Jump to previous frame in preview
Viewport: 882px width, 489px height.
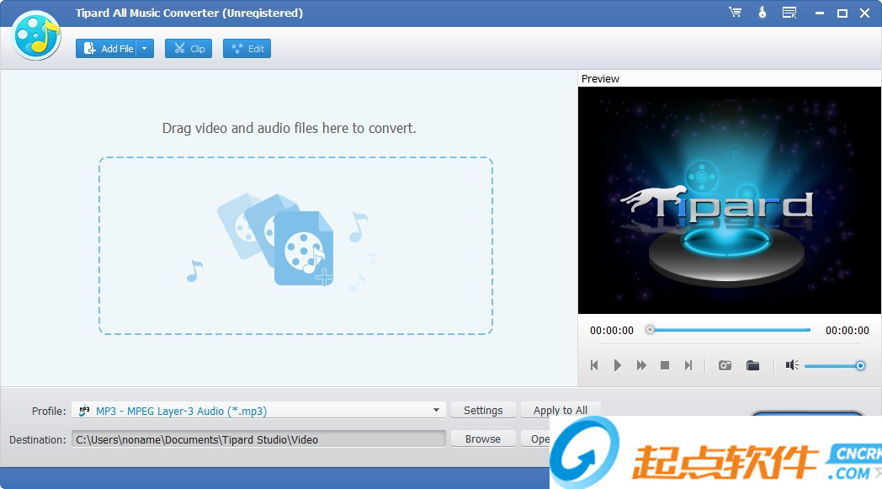click(594, 365)
